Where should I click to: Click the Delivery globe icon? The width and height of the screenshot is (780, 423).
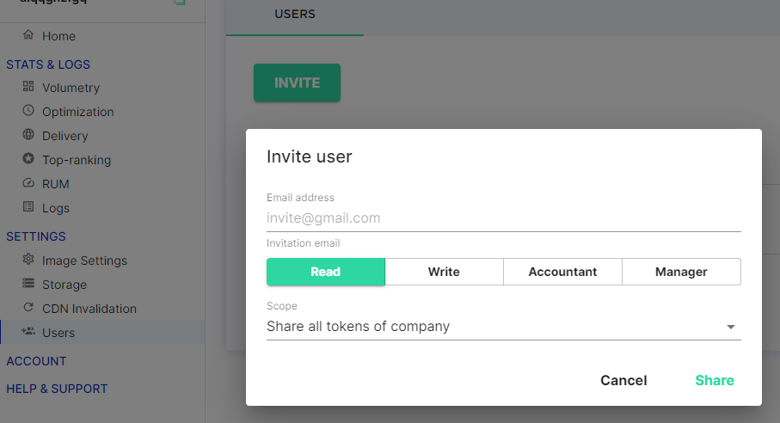[x=28, y=135]
